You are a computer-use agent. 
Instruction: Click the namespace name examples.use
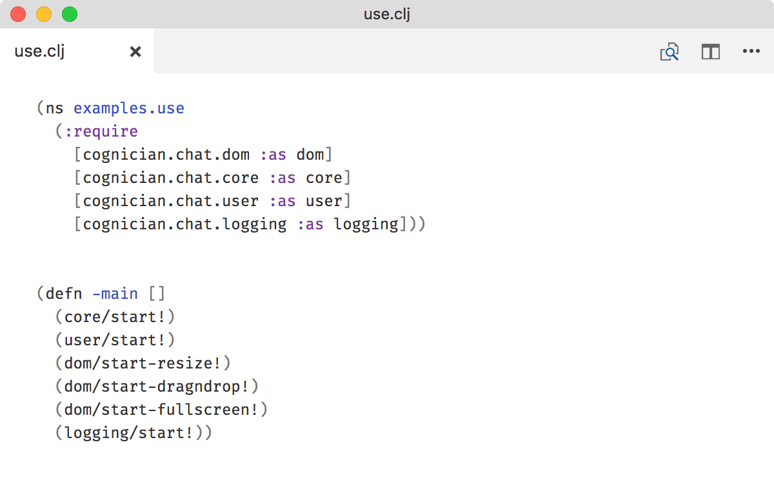[x=128, y=108]
